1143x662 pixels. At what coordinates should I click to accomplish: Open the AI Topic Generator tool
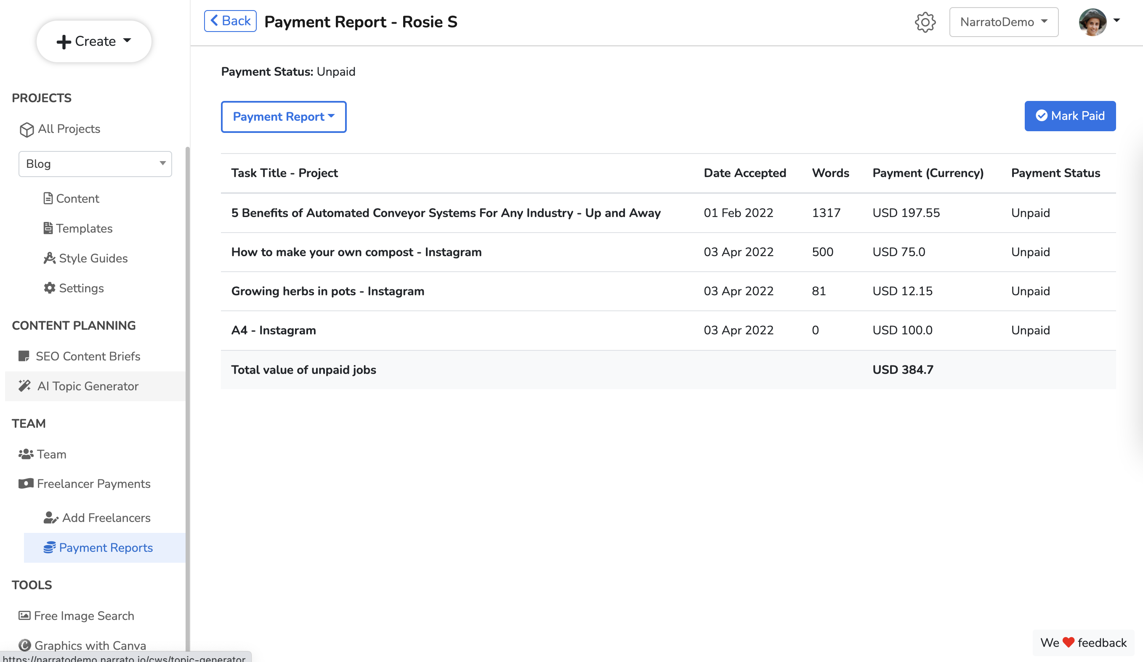[88, 386]
